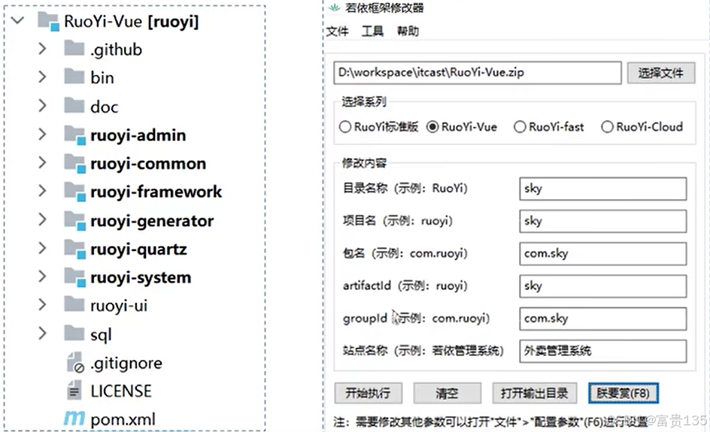Click the bin folder icon
Viewport: 710px width, 432px height.
click(x=74, y=77)
